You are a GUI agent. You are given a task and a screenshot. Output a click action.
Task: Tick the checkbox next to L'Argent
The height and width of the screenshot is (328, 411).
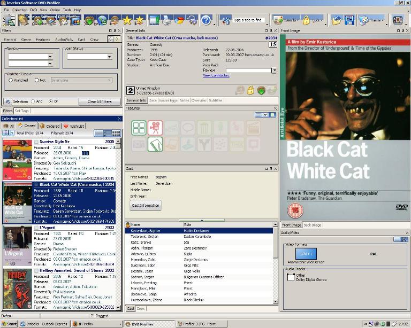click(36, 228)
